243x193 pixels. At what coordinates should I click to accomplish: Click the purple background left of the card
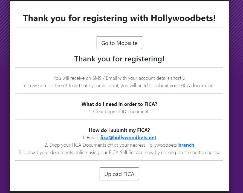click(5, 110)
